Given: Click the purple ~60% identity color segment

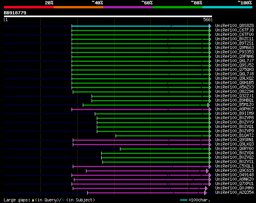Looking at the screenshot, I should click(128, 7).
